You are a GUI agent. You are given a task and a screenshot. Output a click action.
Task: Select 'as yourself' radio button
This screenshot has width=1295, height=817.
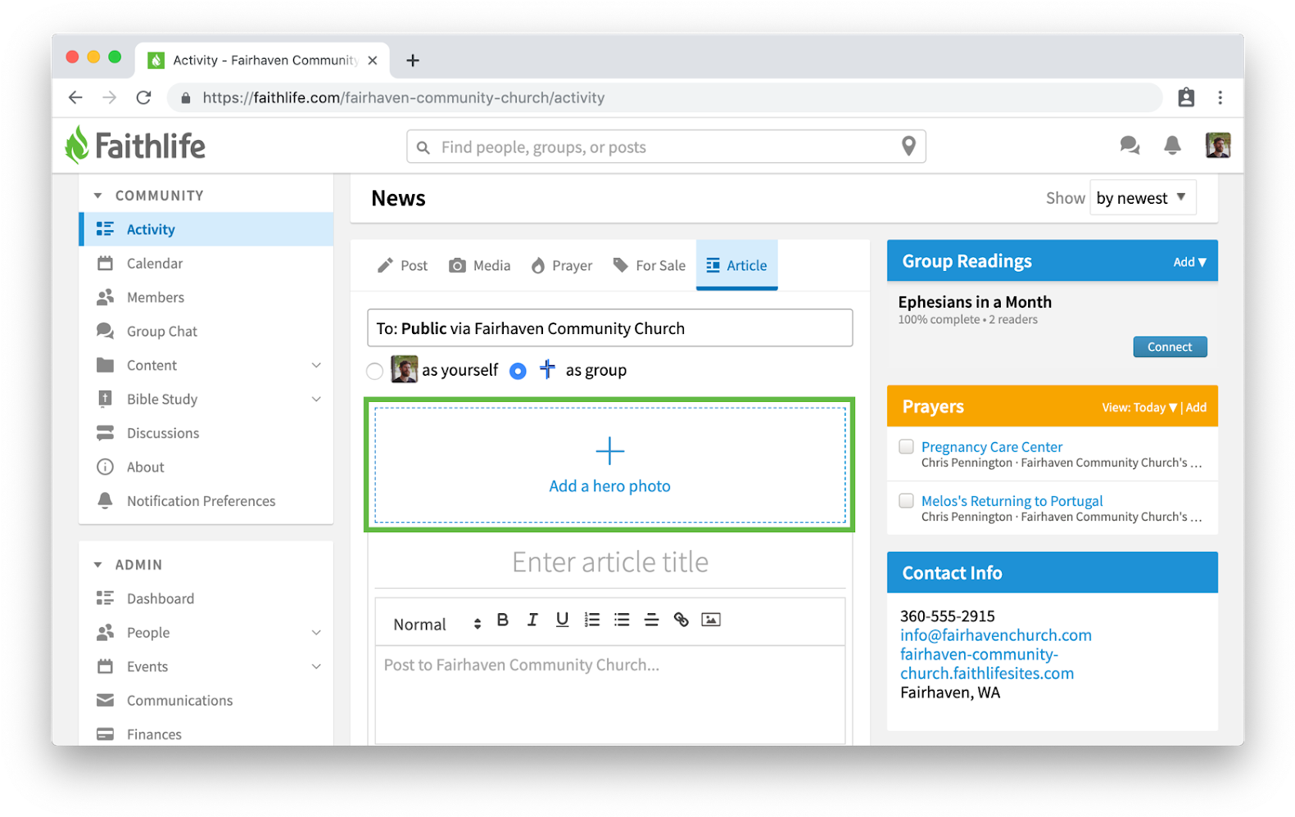tap(374, 372)
